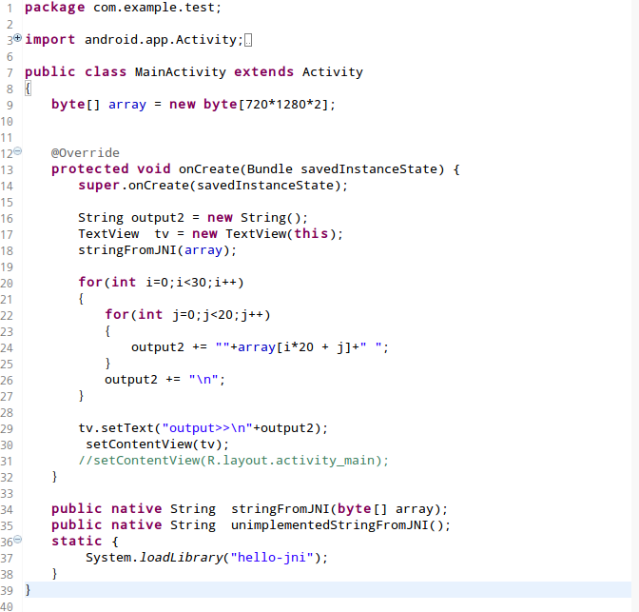This screenshot has width=639, height=612.
Task: Click 'android.app.Activity' import text
Action: (x=161, y=40)
